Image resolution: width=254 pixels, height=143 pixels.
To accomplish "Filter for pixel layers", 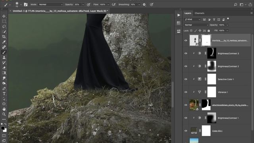I will tap(204, 19).
